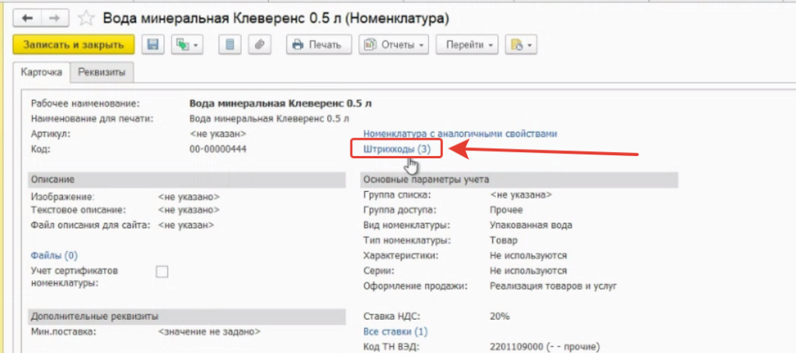The image size is (796, 353).
Task: Click the code value 00-00000444
Action: [218, 150]
